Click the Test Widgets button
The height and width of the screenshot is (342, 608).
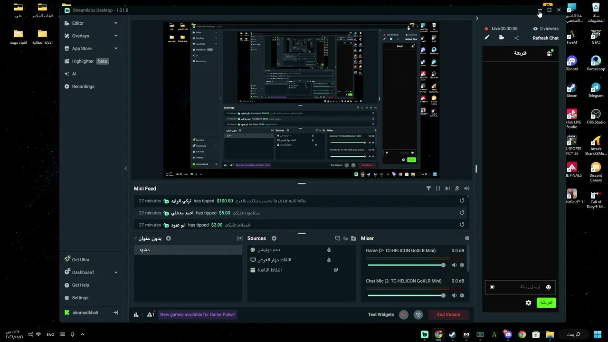381,314
